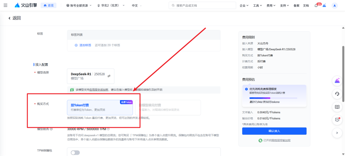
Task: Click 确认接入 button
Action: pyautogui.click(x=274, y=131)
